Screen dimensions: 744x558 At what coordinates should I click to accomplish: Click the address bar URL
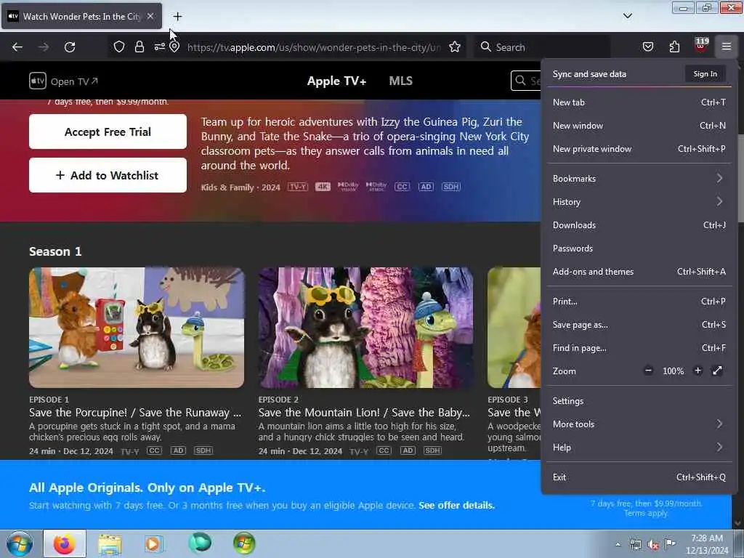313,47
